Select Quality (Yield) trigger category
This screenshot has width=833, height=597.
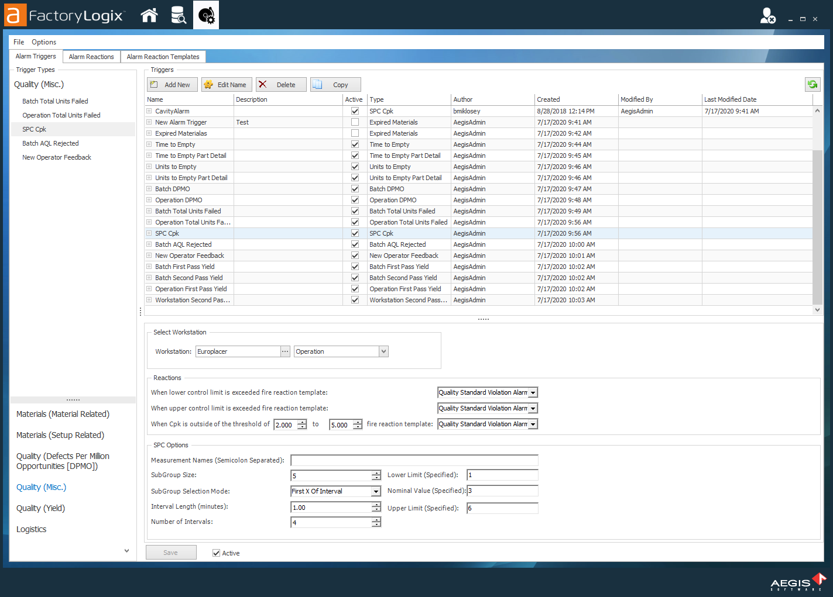(x=40, y=508)
